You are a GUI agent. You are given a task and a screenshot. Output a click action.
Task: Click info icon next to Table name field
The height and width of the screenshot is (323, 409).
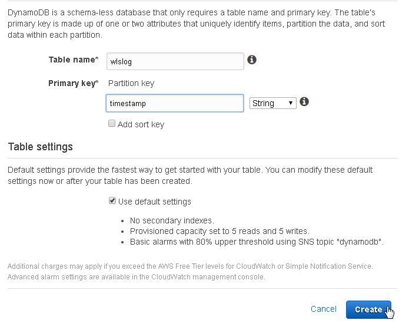pyautogui.click(x=252, y=60)
